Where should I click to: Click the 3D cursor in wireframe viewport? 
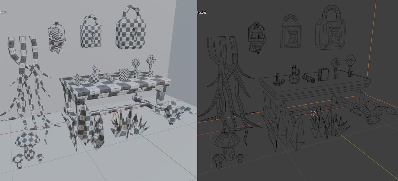pyautogui.click(x=313, y=113)
